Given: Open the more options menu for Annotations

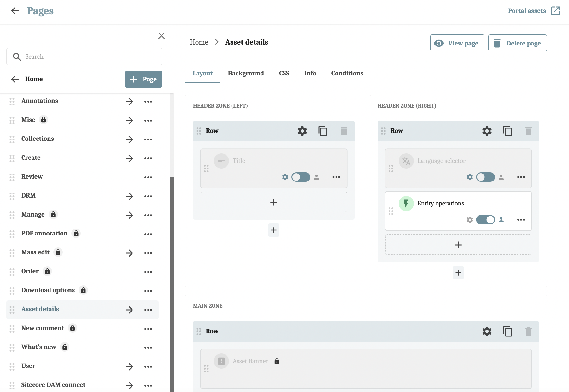Looking at the screenshot, I should pyautogui.click(x=148, y=101).
